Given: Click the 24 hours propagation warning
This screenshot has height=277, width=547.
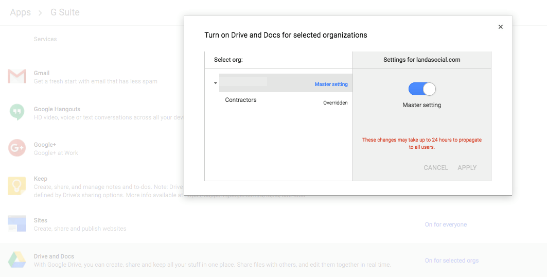Looking at the screenshot, I should [x=422, y=143].
